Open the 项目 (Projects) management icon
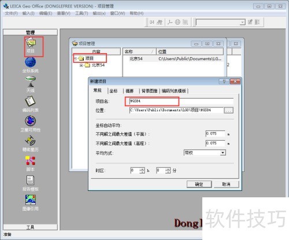289x240 pixels. click(31, 46)
